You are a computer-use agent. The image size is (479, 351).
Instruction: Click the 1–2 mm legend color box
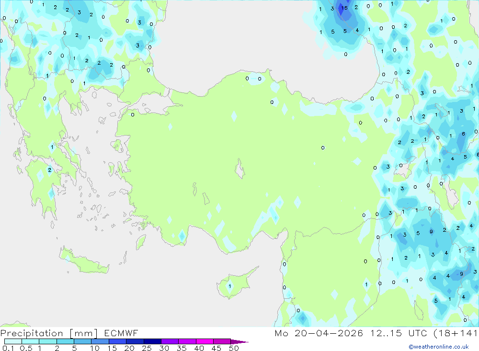pyautogui.click(x=48, y=341)
